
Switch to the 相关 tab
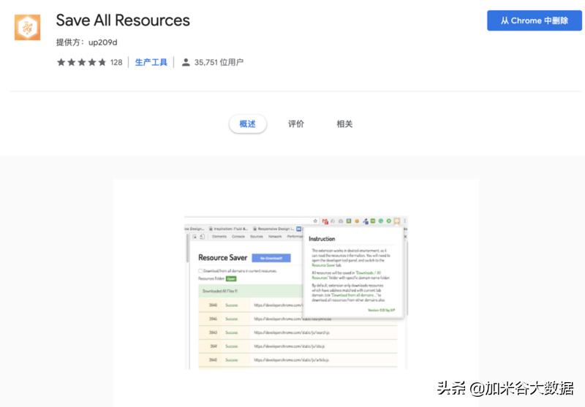344,123
